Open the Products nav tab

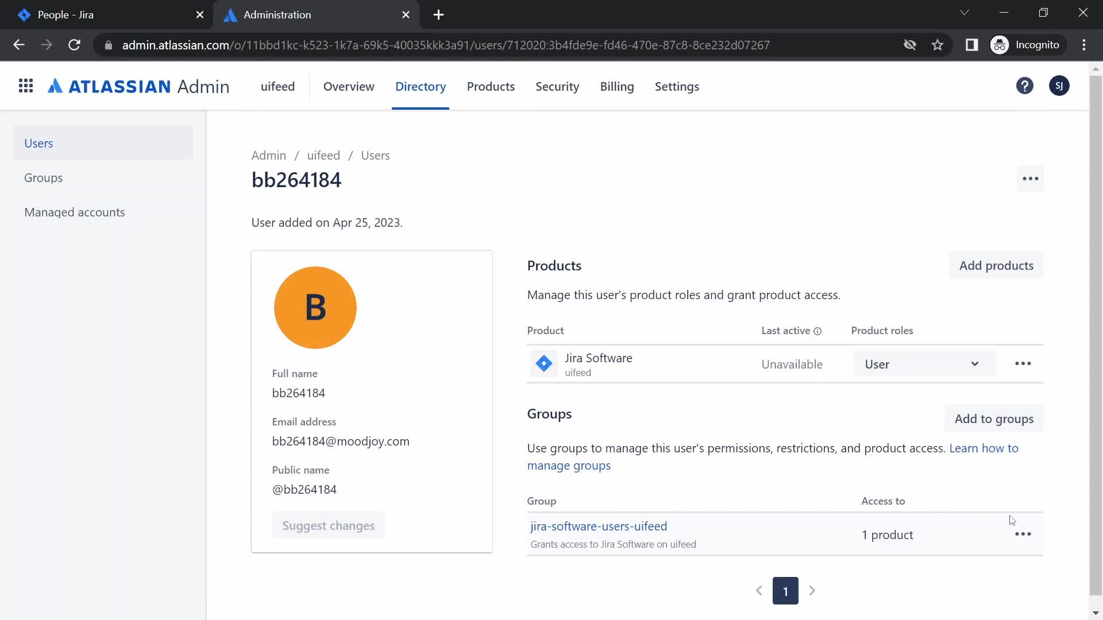(491, 86)
